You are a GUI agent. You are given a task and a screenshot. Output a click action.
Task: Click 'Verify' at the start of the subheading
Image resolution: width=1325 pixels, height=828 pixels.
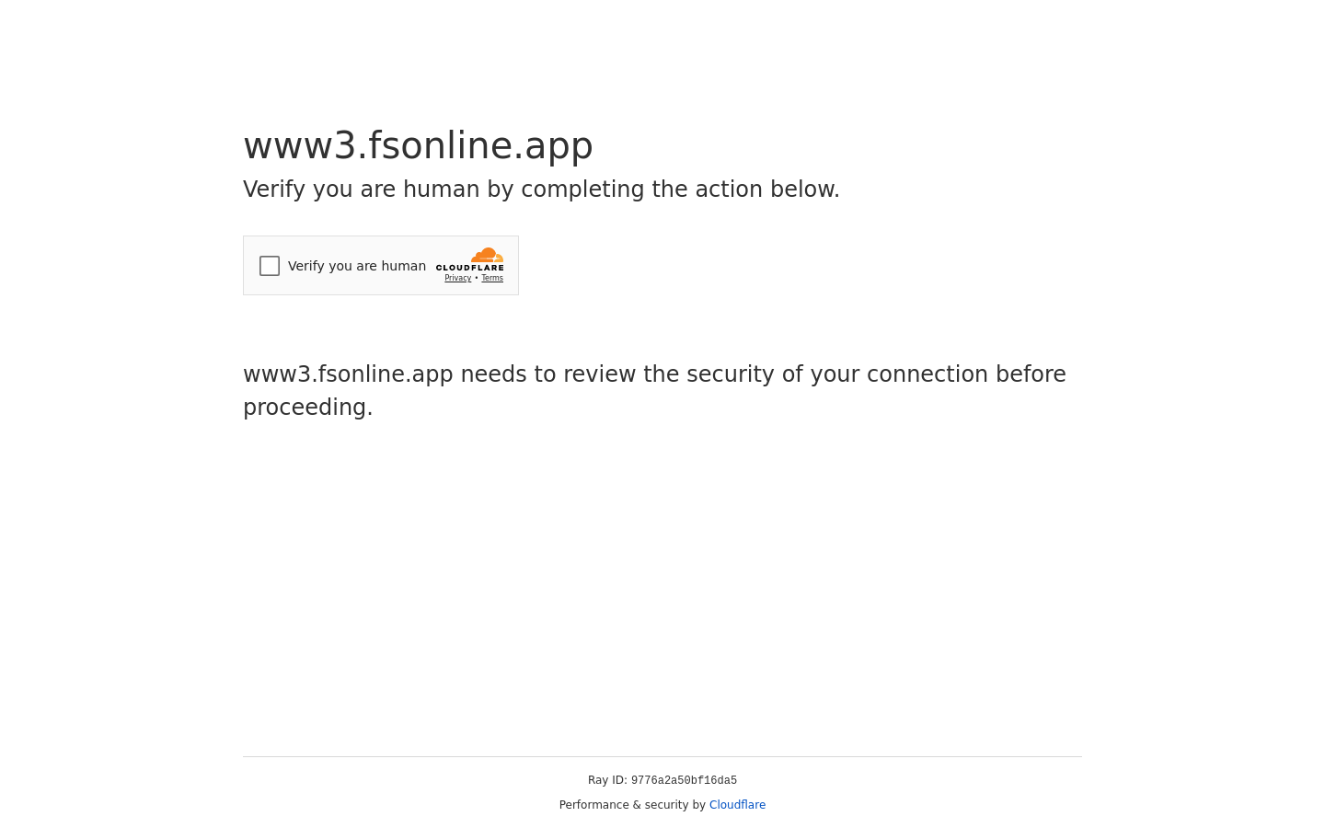pyautogui.click(x=274, y=190)
